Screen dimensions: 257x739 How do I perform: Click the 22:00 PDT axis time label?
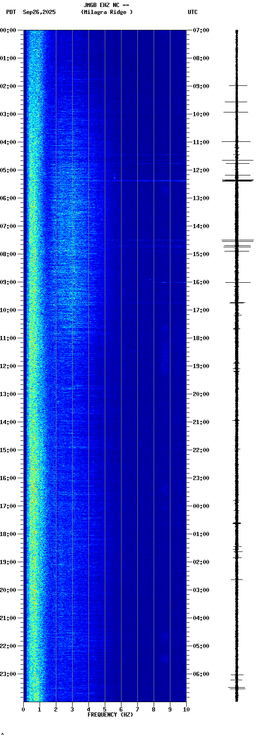8,646
